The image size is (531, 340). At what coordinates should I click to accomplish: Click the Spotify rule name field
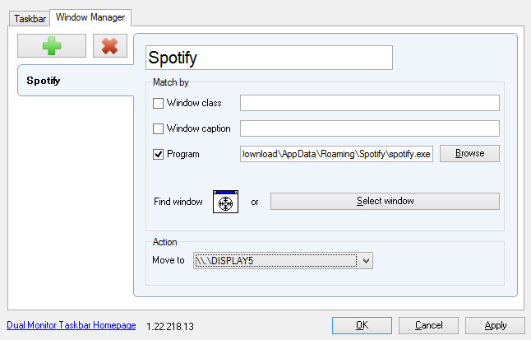pos(270,58)
